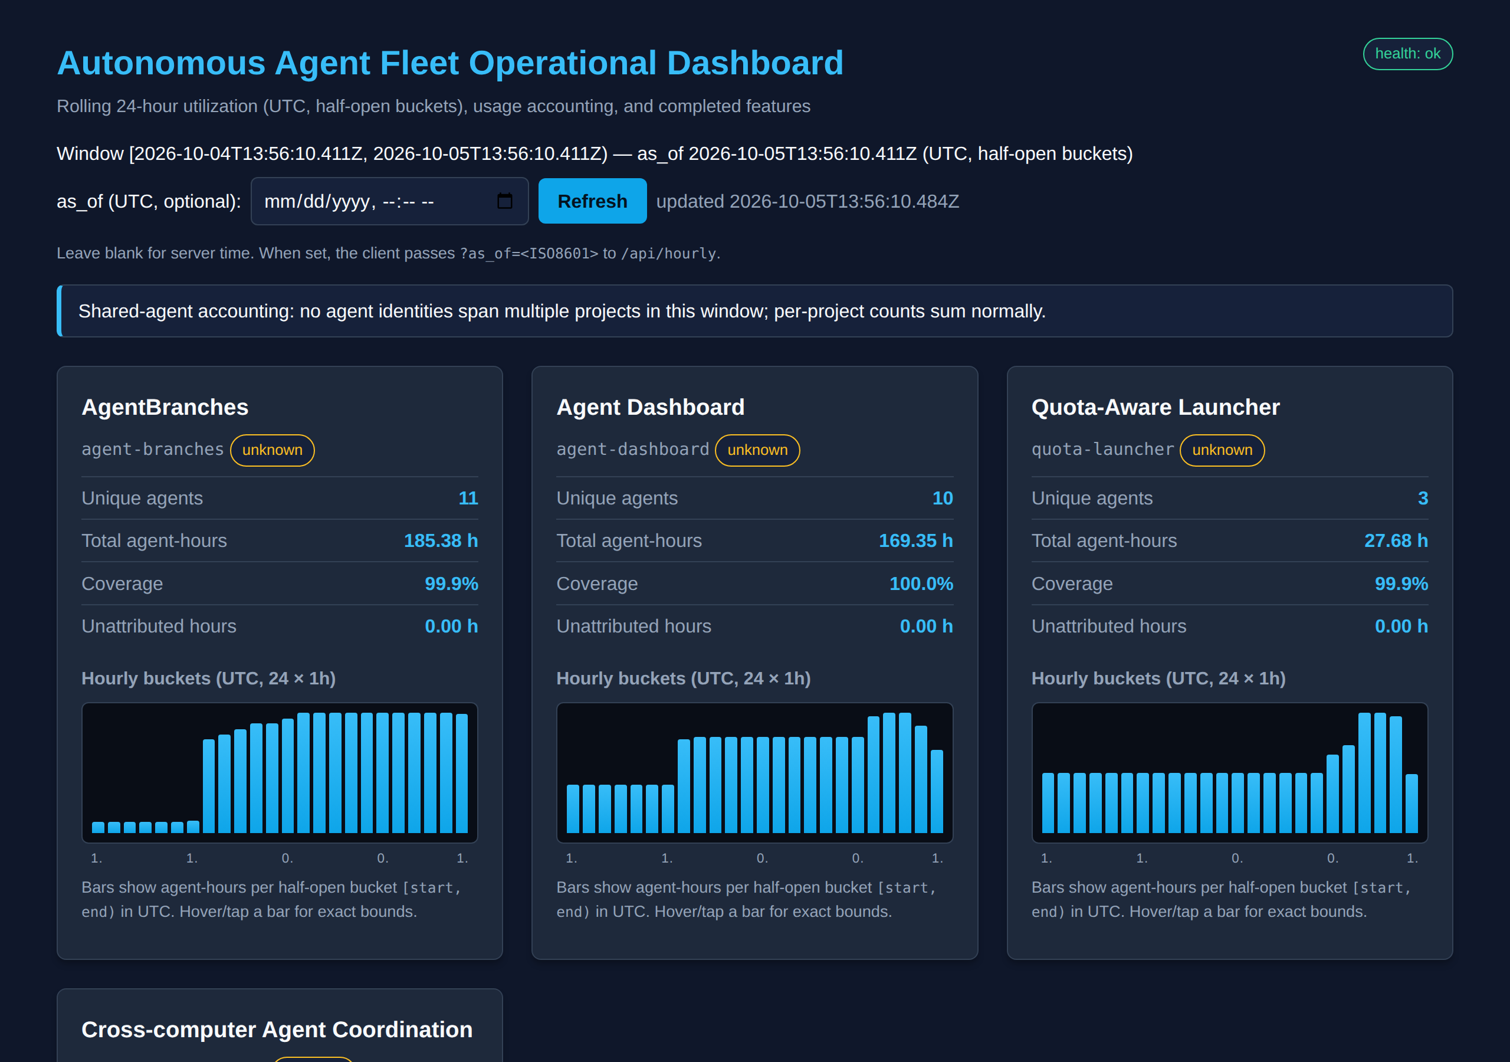Screen dimensions: 1510x1062
Task: Select the AgentBranches card title
Action: tap(165, 407)
